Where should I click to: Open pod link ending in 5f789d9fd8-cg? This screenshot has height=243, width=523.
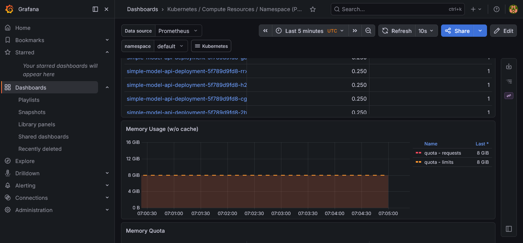(x=187, y=99)
